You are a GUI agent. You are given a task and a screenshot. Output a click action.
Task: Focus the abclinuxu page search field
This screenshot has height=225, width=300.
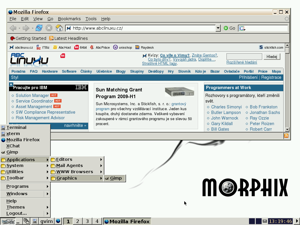(244, 57)
